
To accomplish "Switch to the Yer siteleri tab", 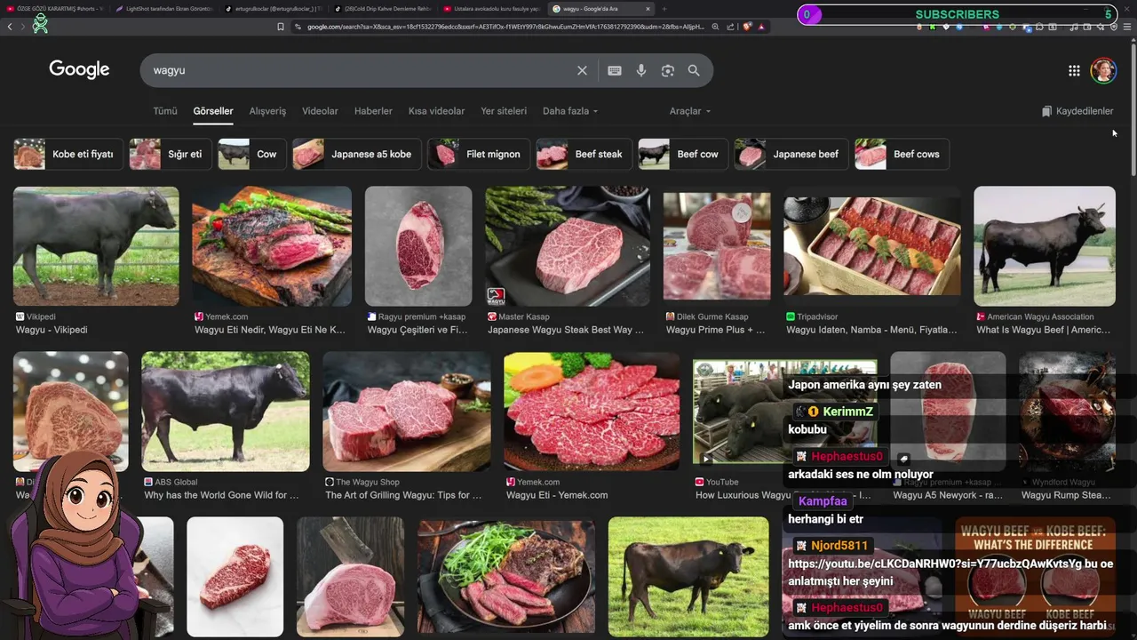I will [x=504, y=111].
